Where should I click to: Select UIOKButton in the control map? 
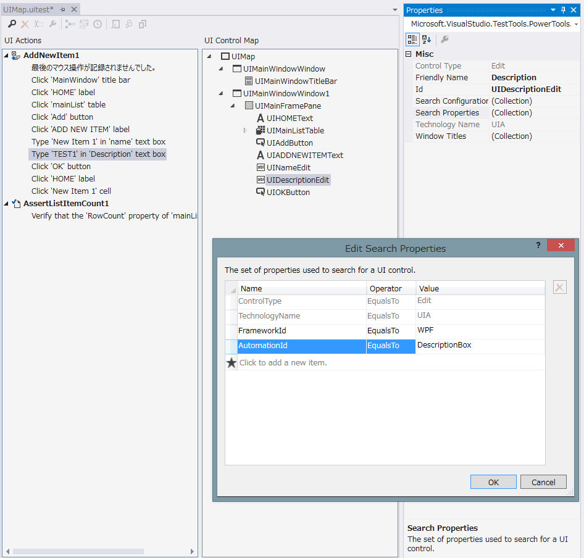click(288, 192)
